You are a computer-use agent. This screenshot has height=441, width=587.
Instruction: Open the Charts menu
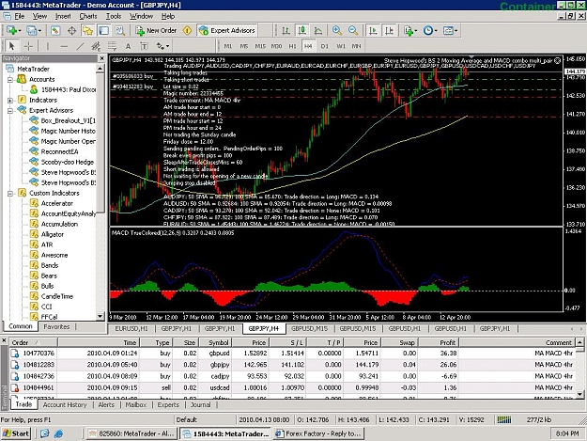[x=88, y=16]
